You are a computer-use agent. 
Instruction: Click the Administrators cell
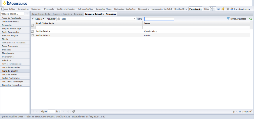point(150,31)
